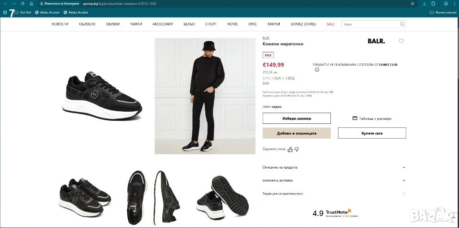Open the SALE menu item
Viewport: 459px width, 228px height.
tap(330, 24)
